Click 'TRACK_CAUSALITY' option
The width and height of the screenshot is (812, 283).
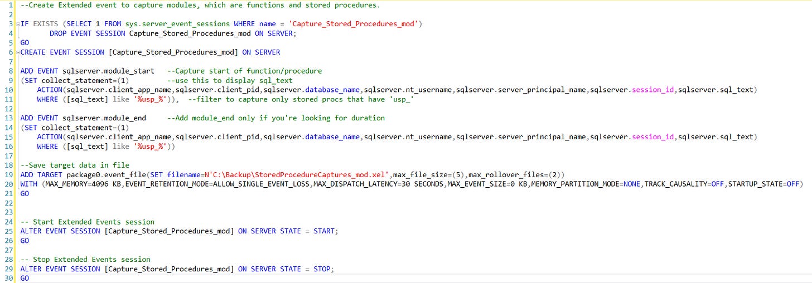tap(676, 184)
